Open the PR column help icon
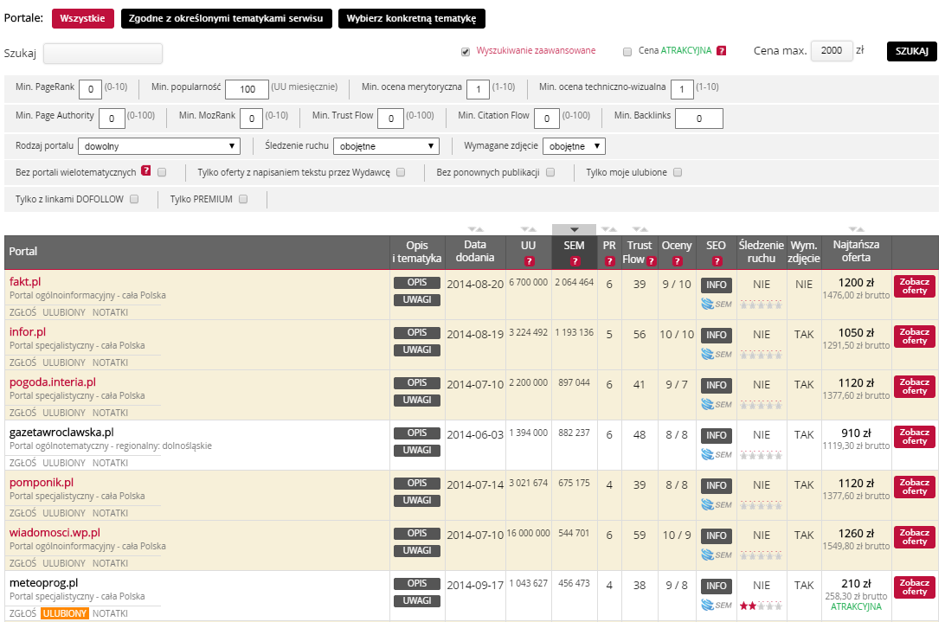 click(x=609, y=261)
